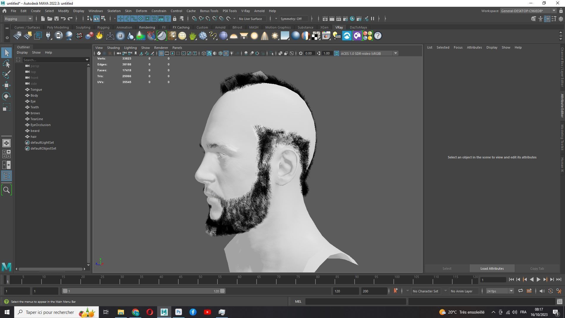Open the Skeleton menu
Image resolution: width=565 pixels, height=318 pixels.
tap(114, 11)
